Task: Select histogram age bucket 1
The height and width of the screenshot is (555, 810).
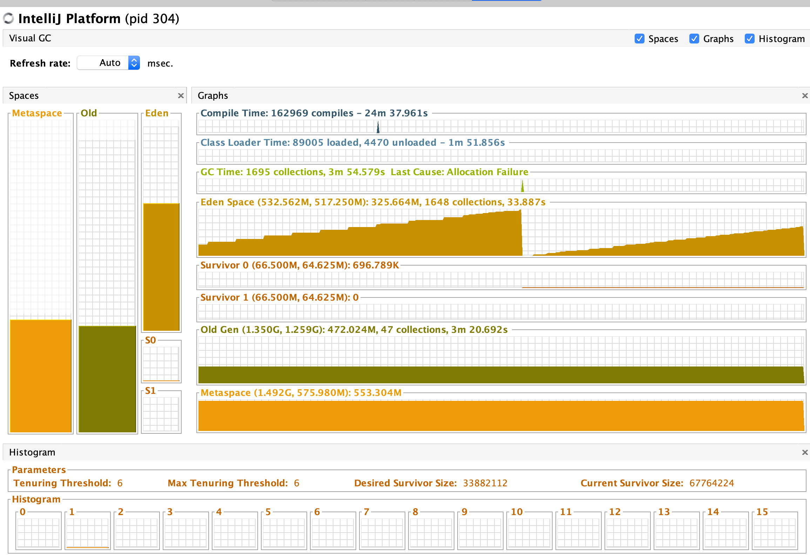Action: click(x=87, y=530)
